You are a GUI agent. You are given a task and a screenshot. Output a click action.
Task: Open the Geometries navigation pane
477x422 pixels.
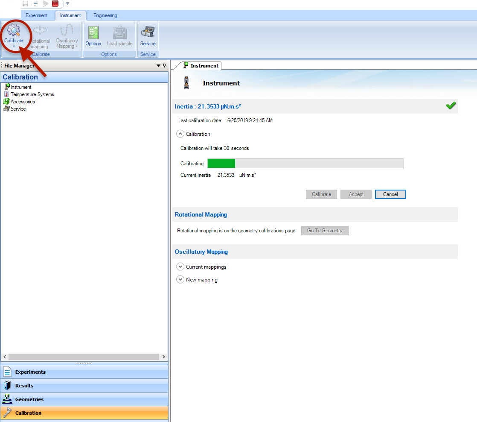click(x=84, y=399)
